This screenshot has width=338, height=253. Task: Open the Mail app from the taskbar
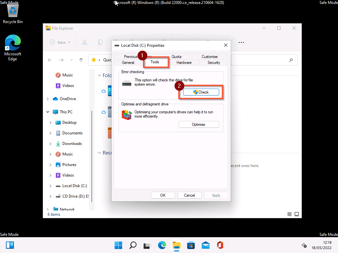click(x=205, y=245)
